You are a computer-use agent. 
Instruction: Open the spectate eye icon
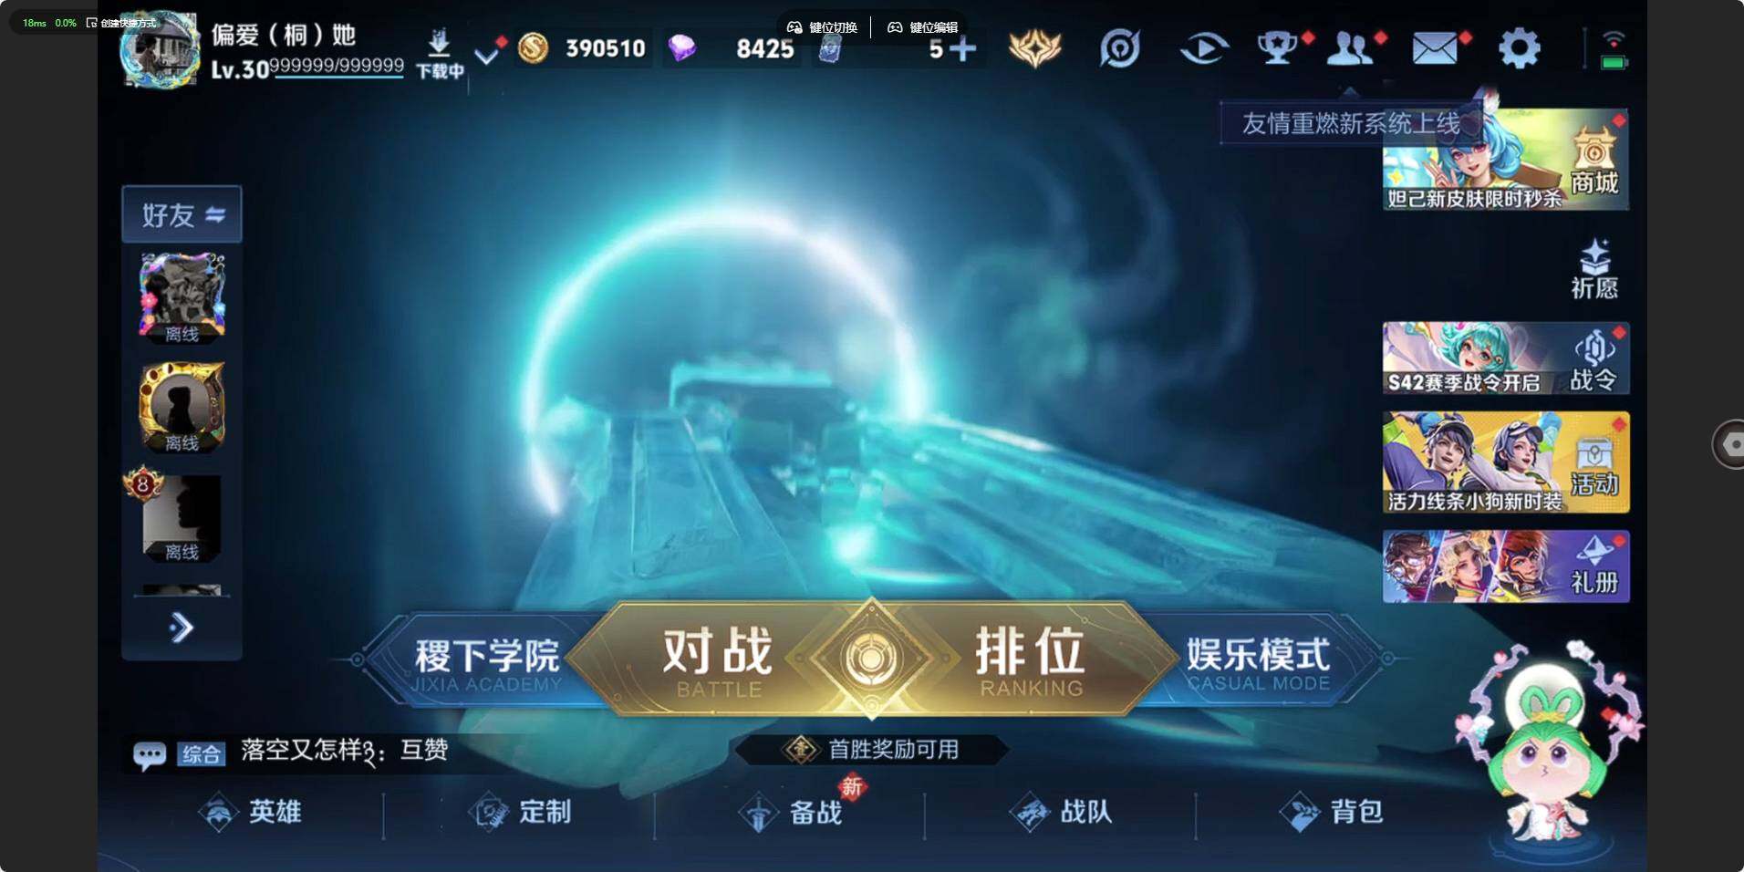[1203, 48]
